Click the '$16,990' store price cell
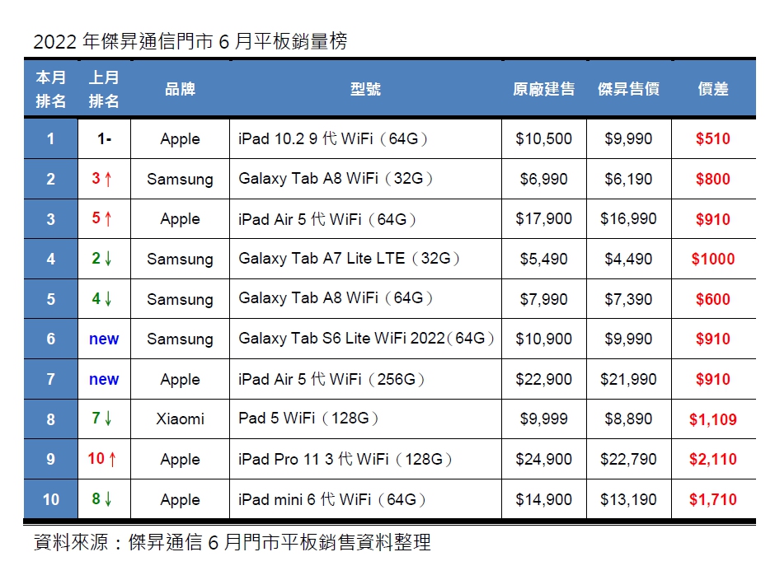The height and width of the screenshot is (580, 775). (x=628, y=219)
